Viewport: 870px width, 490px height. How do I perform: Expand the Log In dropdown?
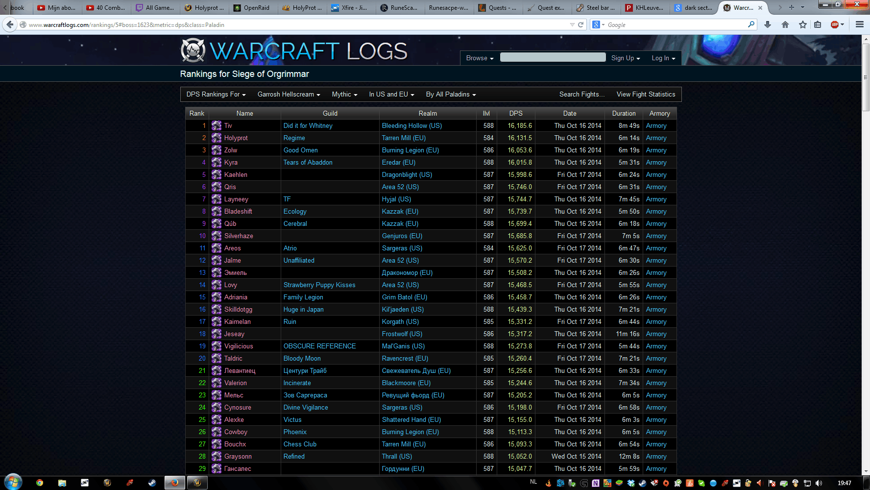[663, 58]
